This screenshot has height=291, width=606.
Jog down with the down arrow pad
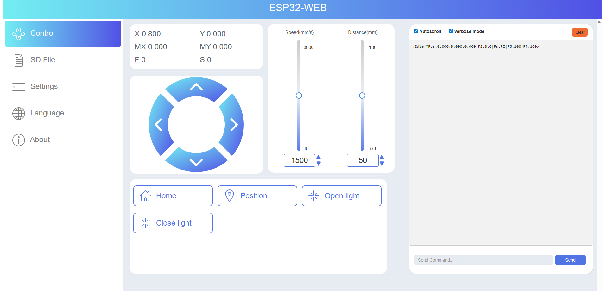pyautogui.click(x=196, y=162)
